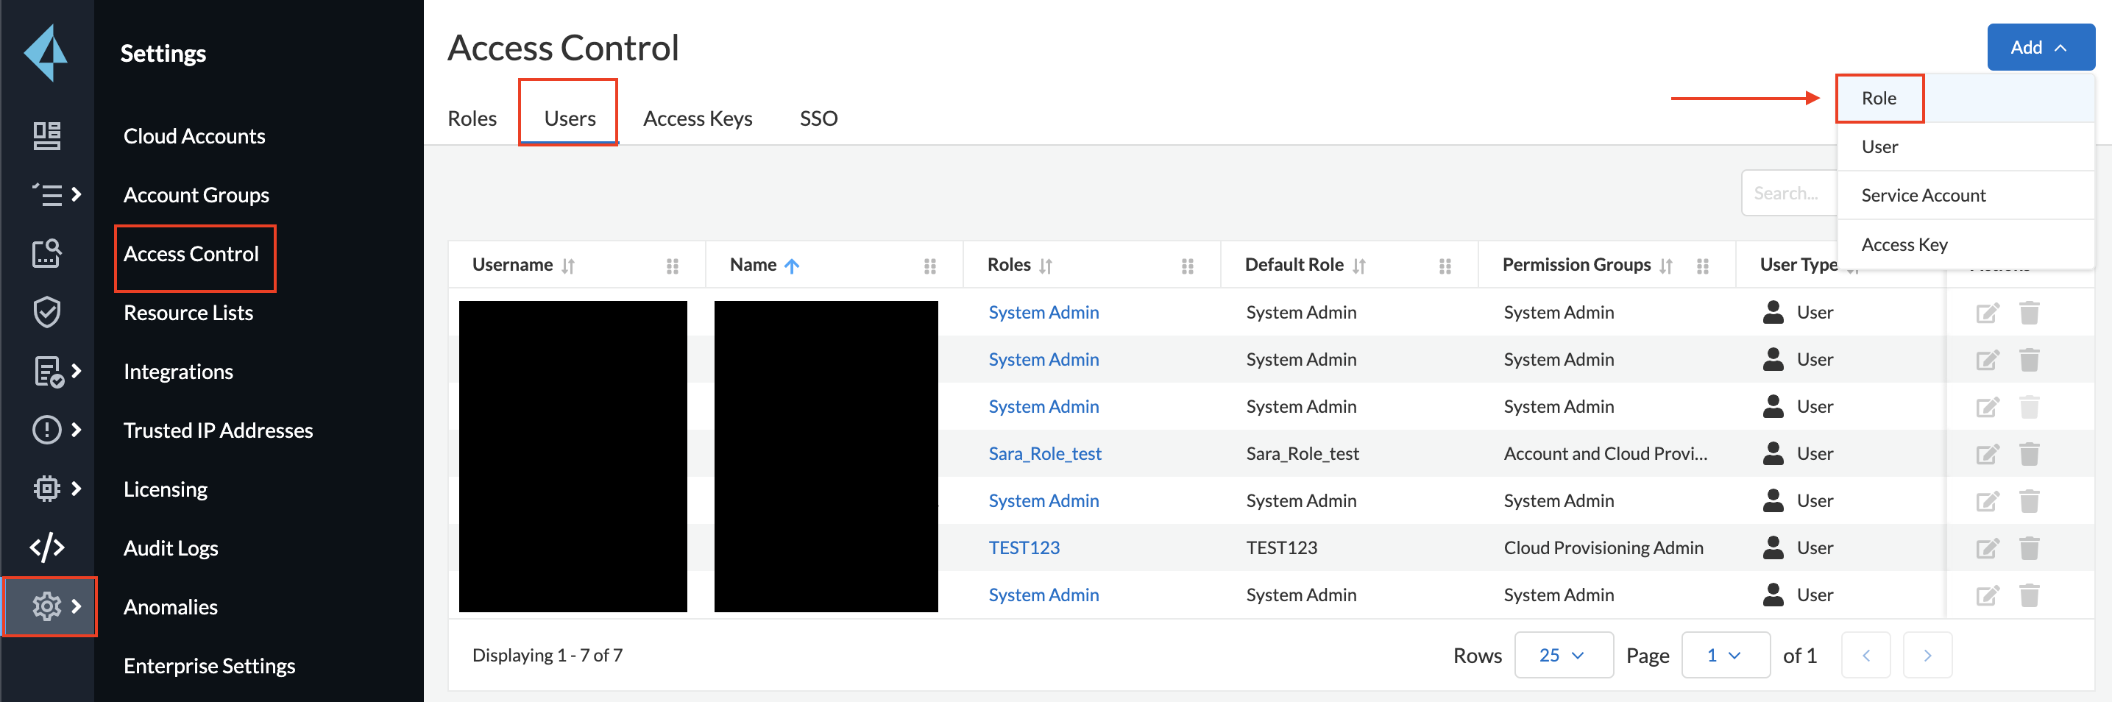Toggle sort on Default Role column

pyautogui.click(x=1358, y=266)
